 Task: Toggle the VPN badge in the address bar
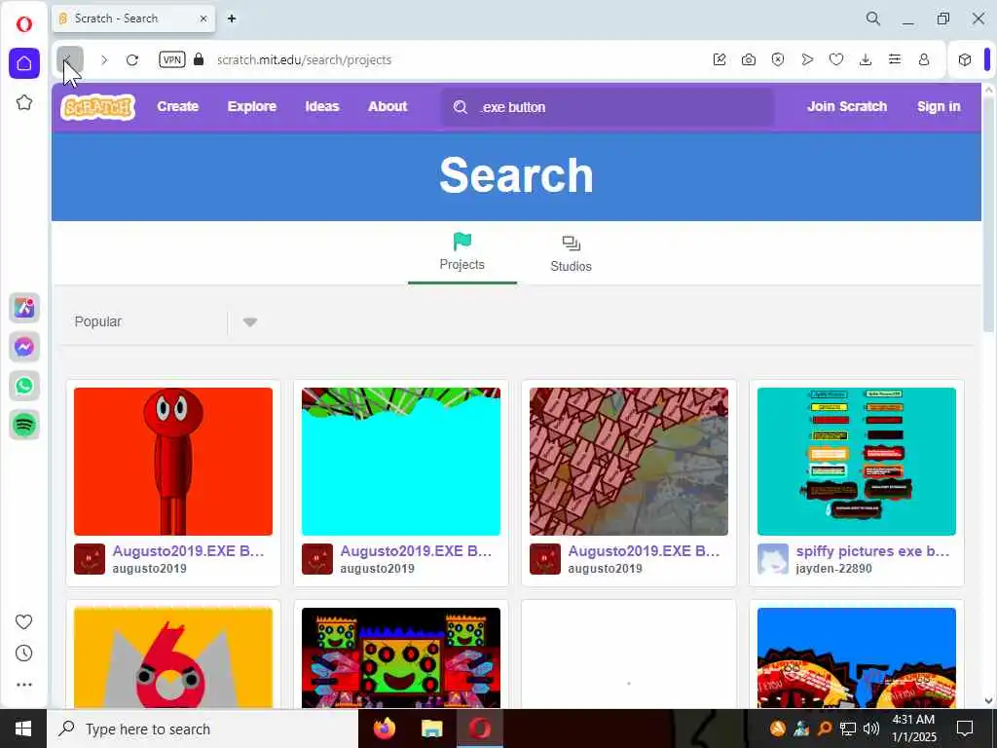click(171, 59)
